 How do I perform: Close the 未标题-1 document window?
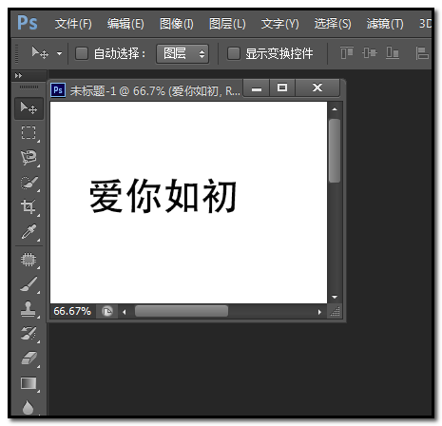[x=317, y=88]
